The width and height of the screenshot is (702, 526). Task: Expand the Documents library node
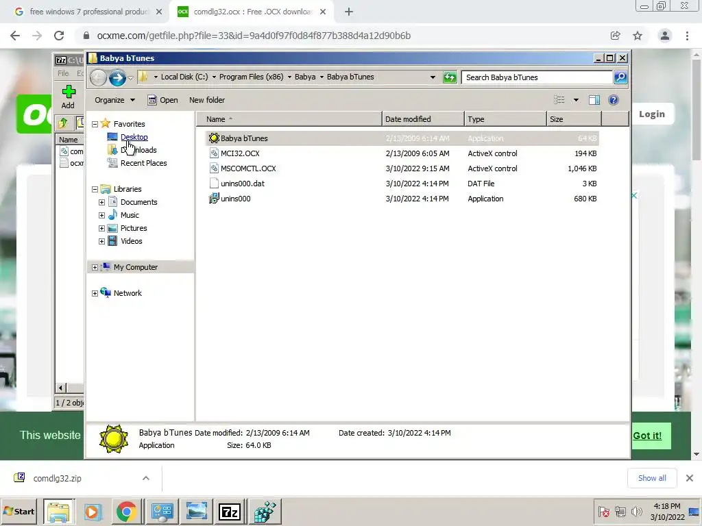click(101, 203)
